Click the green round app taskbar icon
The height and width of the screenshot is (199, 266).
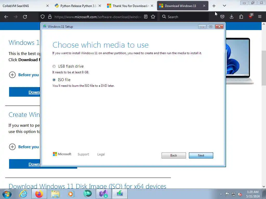point(88,194)
